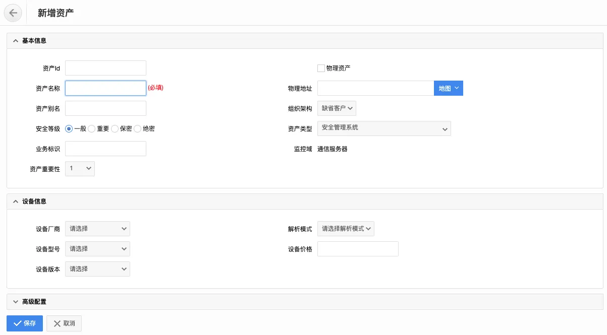Open the 设备厂商 dropdown
This screenshot has width=607, height=335.
pyautogui.click(x=97, y=229)
